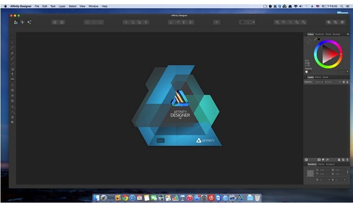Toggle the stroke/fill colour selector circles

[x=309, y=41]
